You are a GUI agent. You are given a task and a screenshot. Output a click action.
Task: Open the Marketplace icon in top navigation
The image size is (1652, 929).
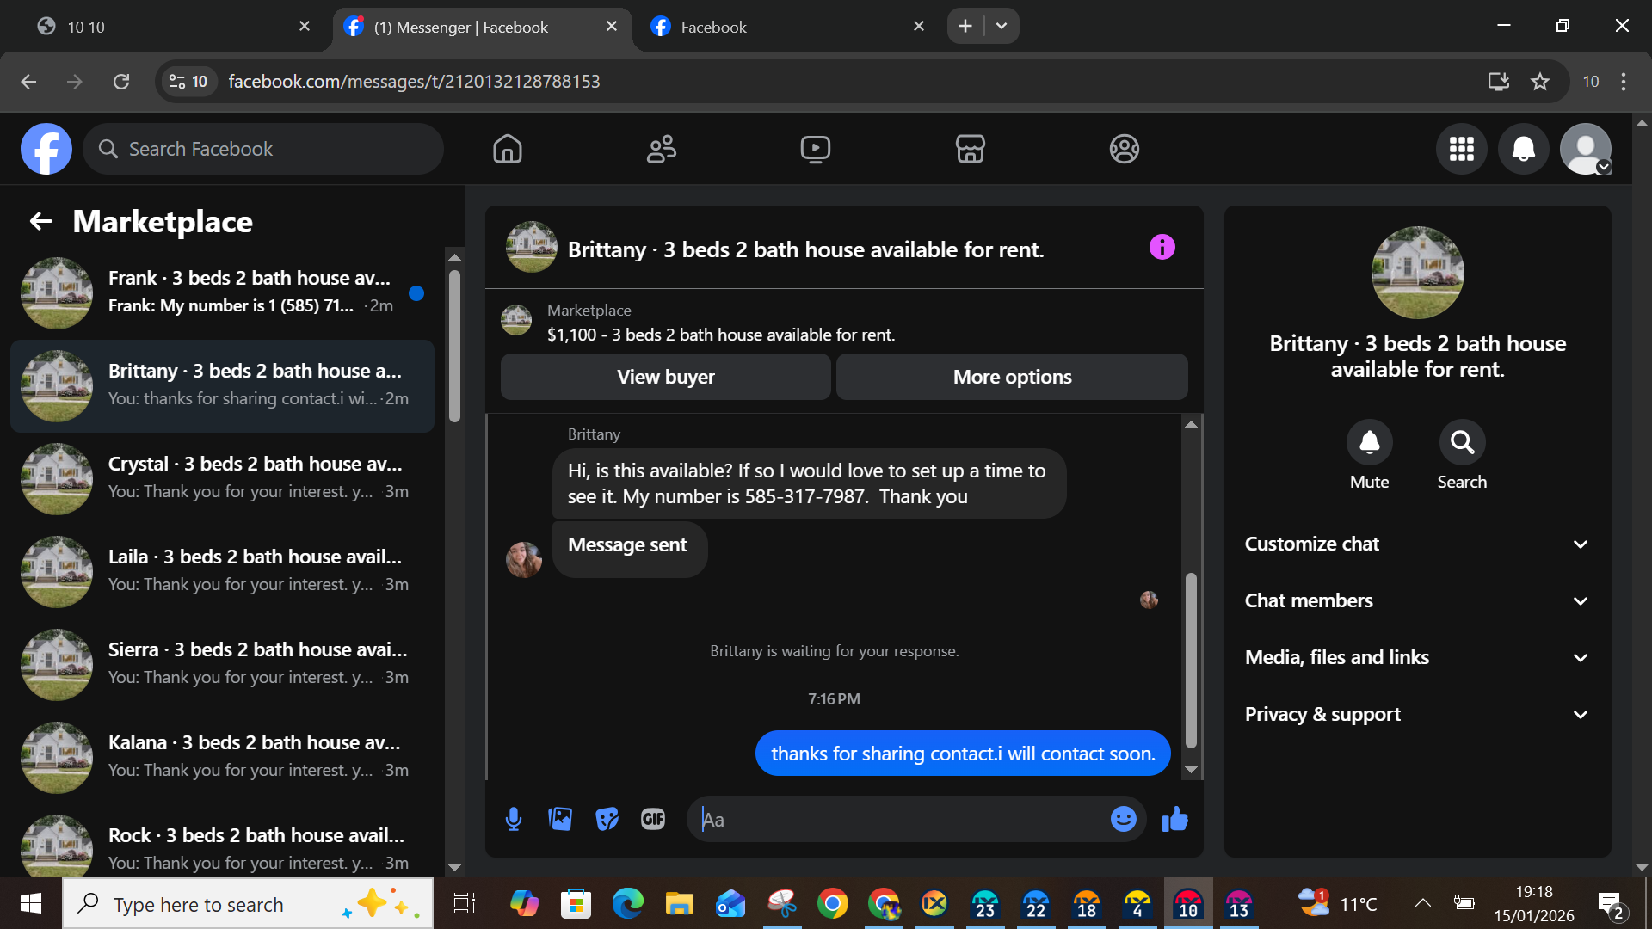coord(970,149)
